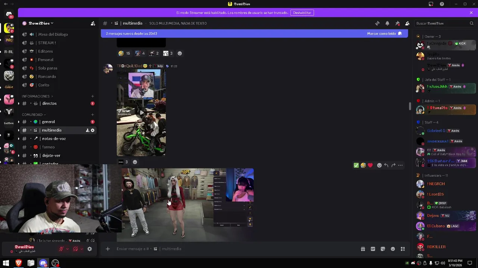This screenshot has width=478, height=268.
Task: Toggle the reaction with count 2 above the TikTok message
Action: coord(154,53)
